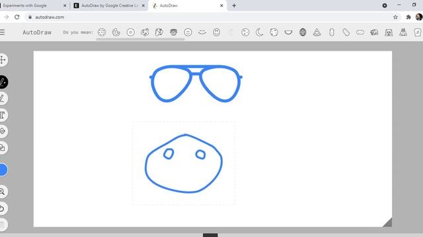
Task: Click the blue sunglasses drawing on canvas
Action: click(x=196, y=84)
